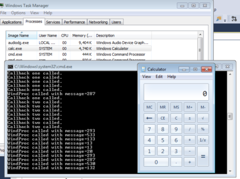
Task: Minimize the Task Manager window
Action: [x=182, y=6]
